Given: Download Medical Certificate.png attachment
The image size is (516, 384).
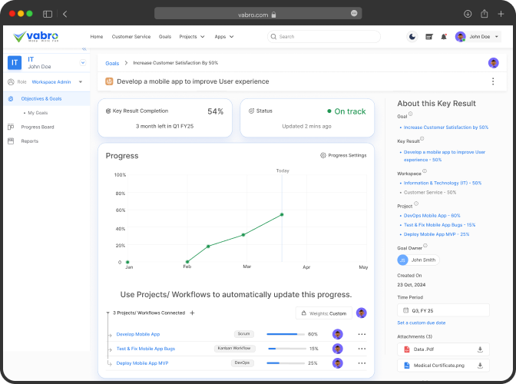Looking at the screenshot, I should tap(480, 366).
